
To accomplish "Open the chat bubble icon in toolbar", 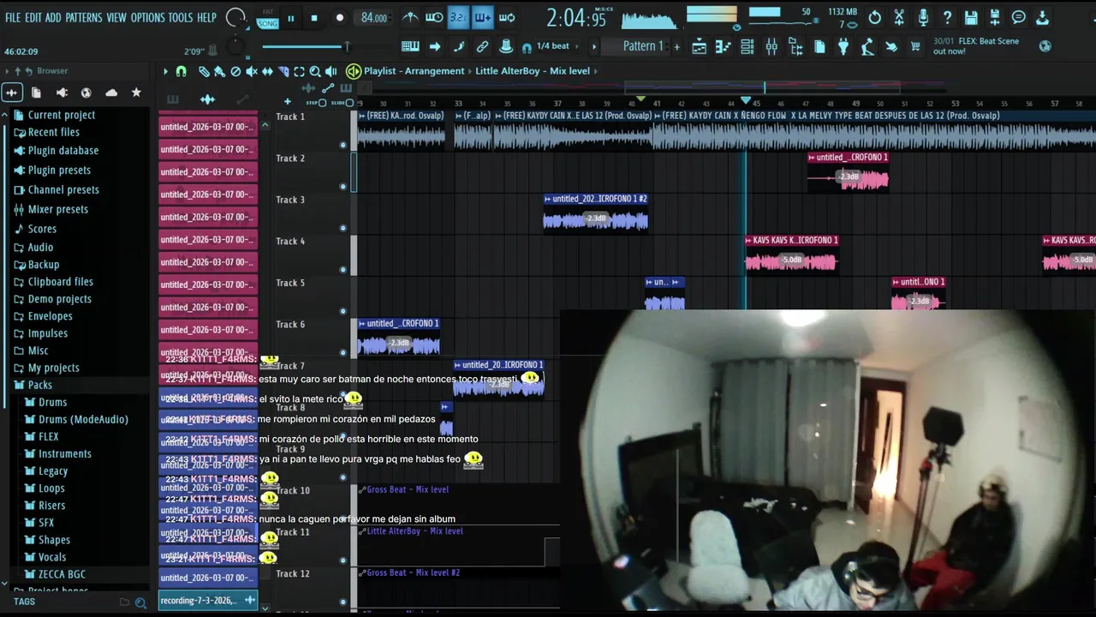I will 1019,17.
